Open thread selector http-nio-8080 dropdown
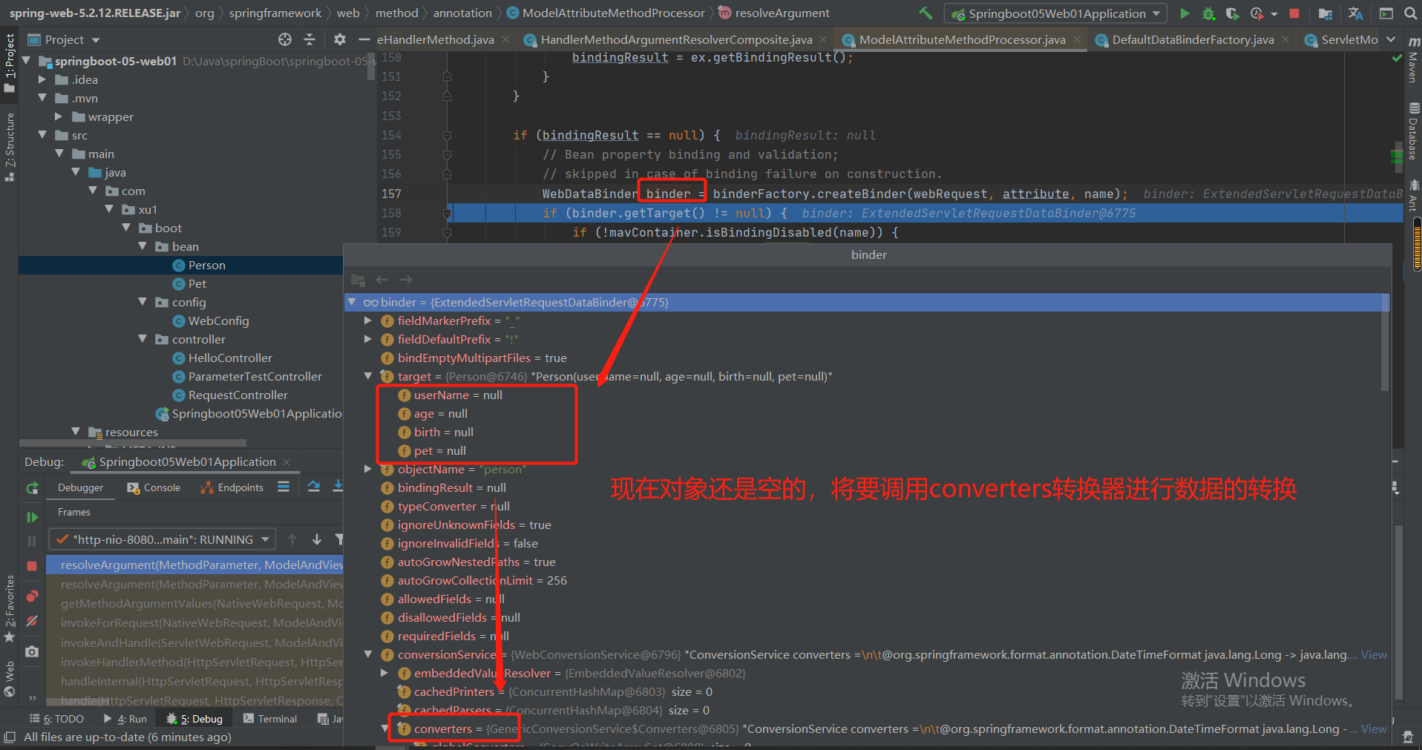Image resolution: width=1422 pixels, height=750 pixels. coord(163,539)
